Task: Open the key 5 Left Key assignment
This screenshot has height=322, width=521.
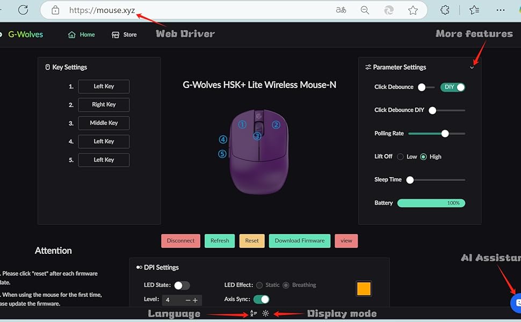Action: [104, 160]
